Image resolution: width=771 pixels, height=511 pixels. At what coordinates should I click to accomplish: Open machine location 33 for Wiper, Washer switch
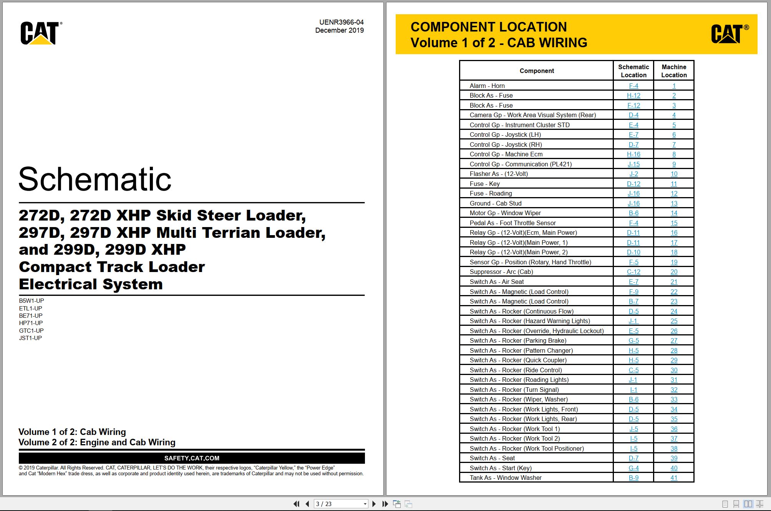tap(674, 399)
